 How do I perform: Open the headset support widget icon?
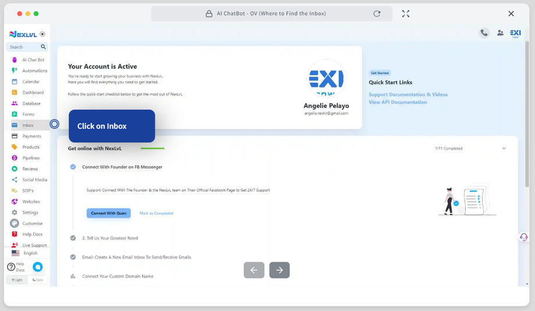[x=523, y=237]
